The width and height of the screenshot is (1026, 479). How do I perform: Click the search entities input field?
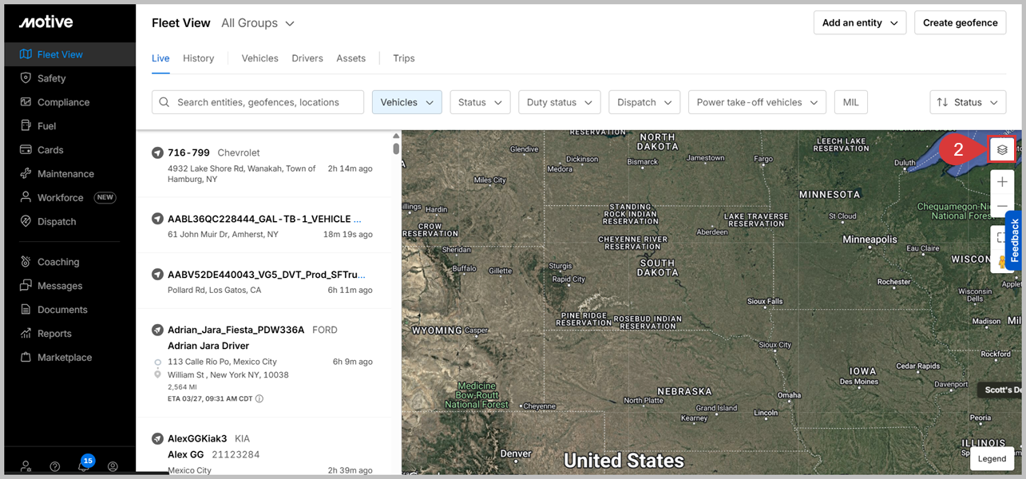[x=258, y=102]
